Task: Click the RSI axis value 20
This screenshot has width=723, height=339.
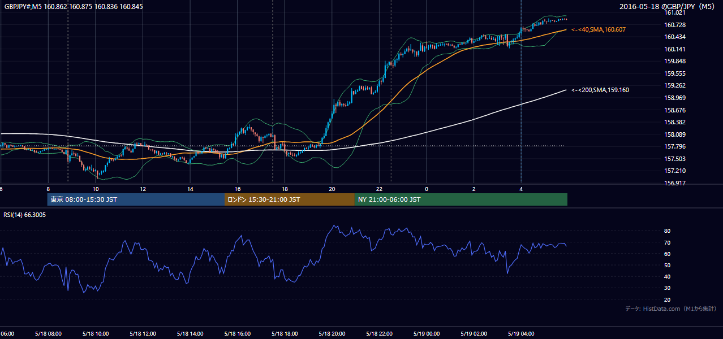Action: pos(668,299)
